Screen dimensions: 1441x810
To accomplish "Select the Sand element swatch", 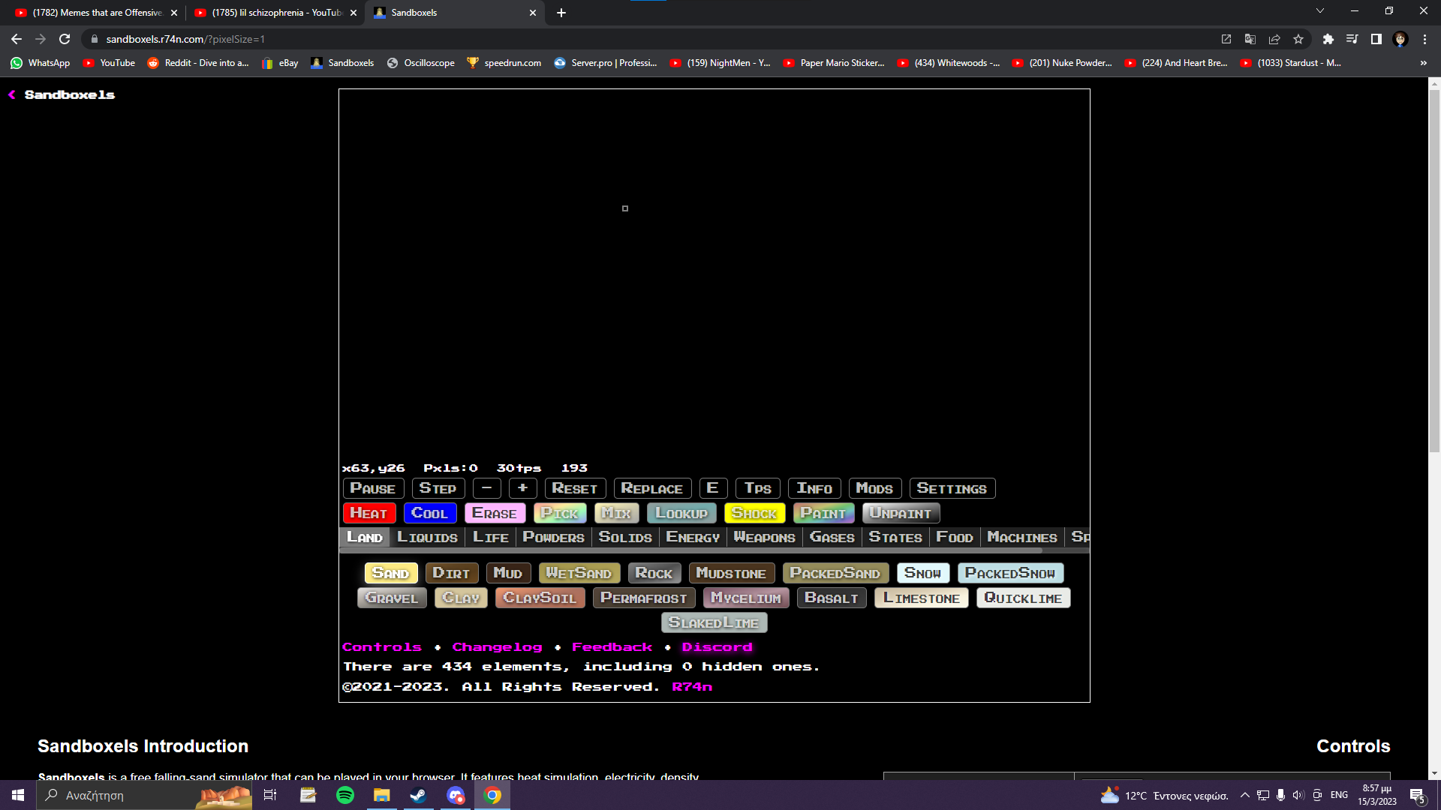I will pos(390,573).
